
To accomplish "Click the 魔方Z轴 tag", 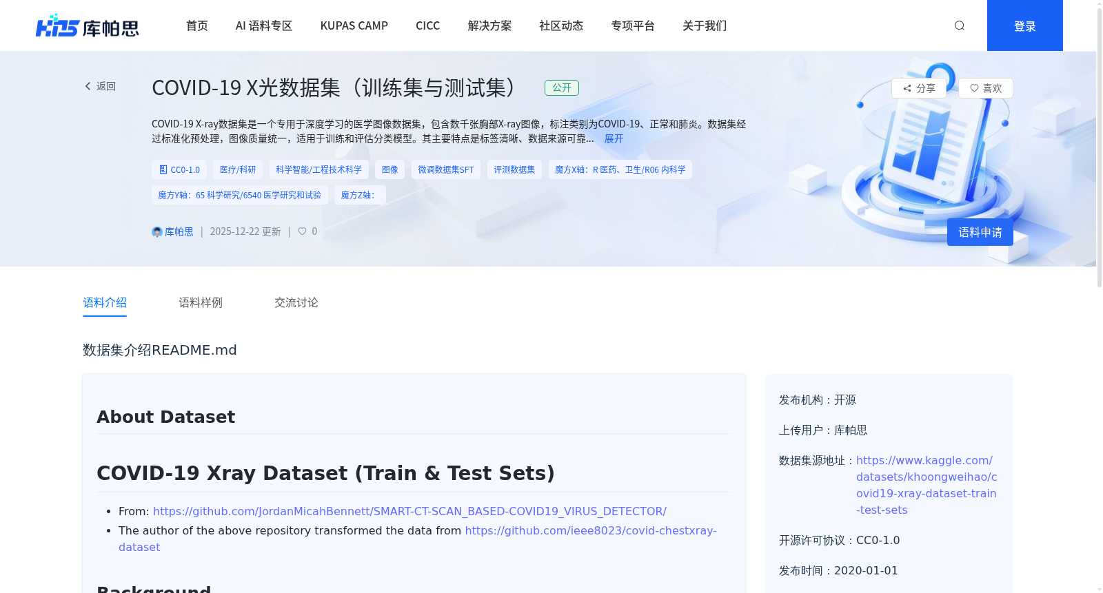I will point(360,195).
